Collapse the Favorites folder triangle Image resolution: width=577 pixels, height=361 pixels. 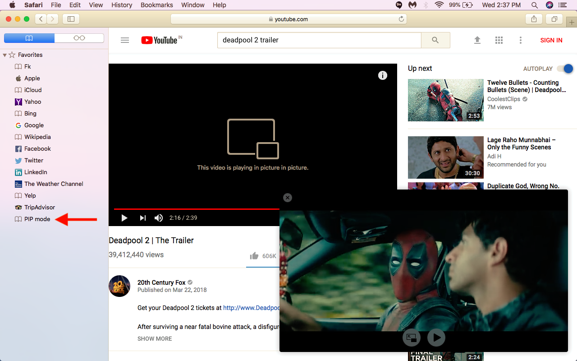(x=5, y=55)
